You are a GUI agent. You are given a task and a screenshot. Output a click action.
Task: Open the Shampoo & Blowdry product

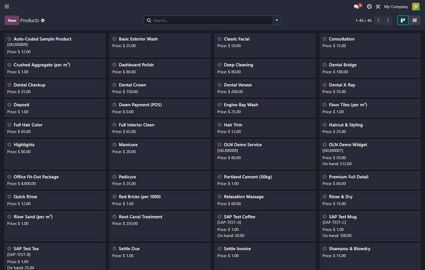[x=370, y=257]
